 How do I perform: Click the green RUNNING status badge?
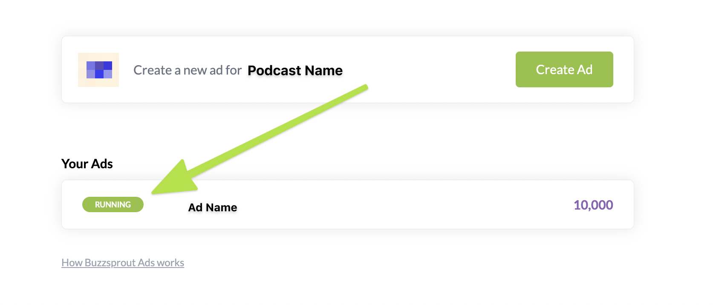tap(113, 204)
